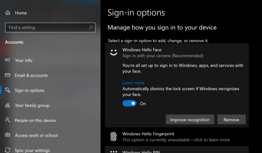Click the Sync your settings icon
The height and width of the screenshot is (153, 262).
[8, 150]
